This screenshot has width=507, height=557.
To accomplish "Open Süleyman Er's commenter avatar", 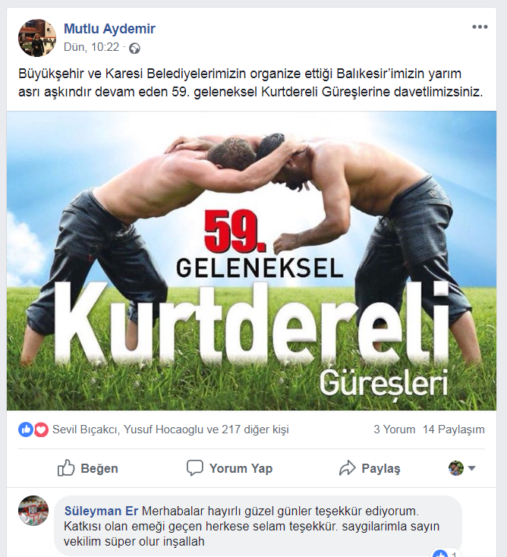I will 33,511.
